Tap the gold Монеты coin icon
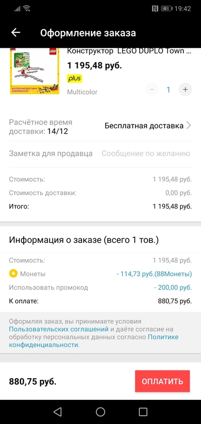This screenshot has height=424, width=201. [13, 274]
